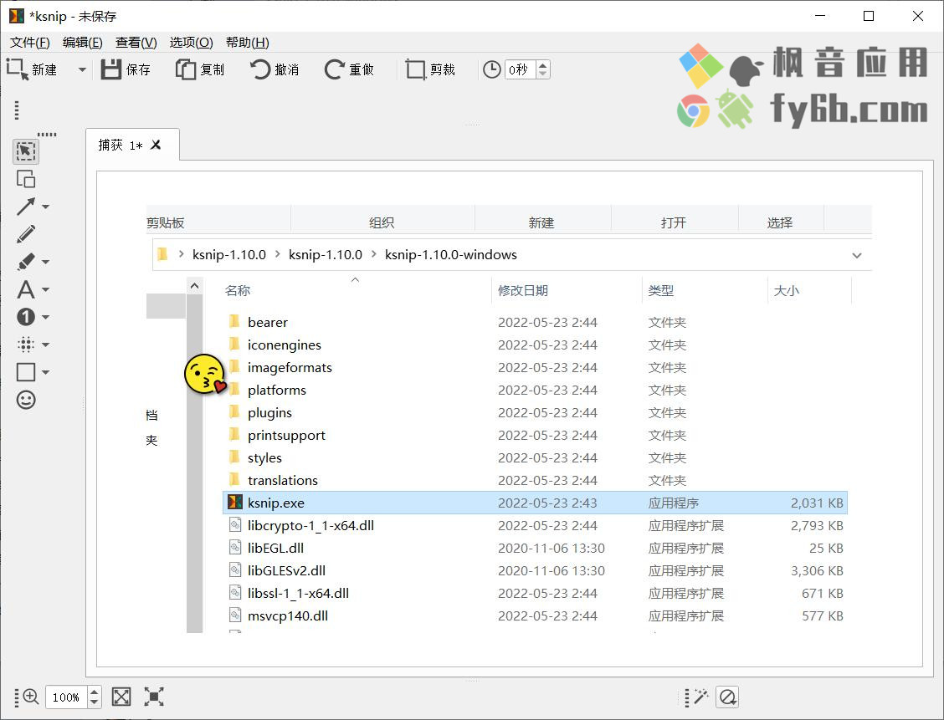The height and width of the screenshot is (720, 944).
Task: Open the 文件 menu
Action: tap(29, 43)
